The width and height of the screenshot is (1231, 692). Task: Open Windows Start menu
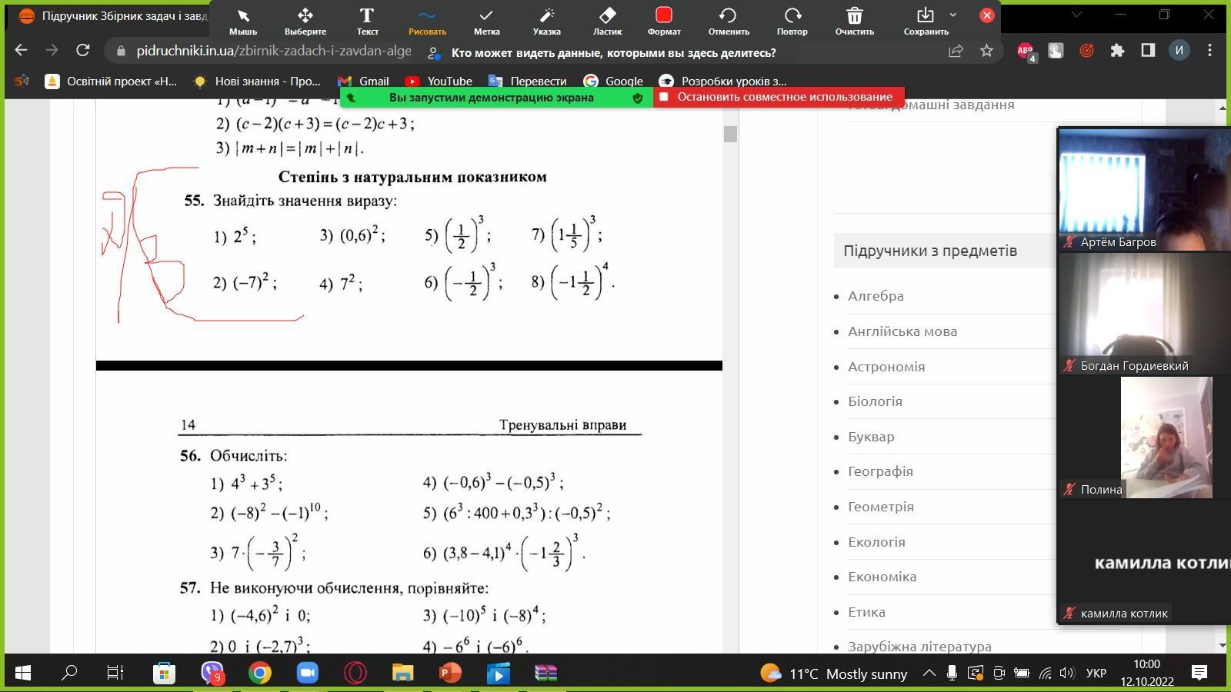click(x=22, y=674)
